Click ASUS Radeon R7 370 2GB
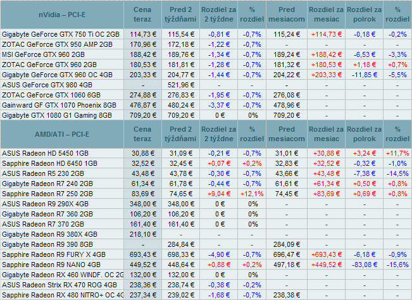 pyautogui.click(x=43, y=224)
